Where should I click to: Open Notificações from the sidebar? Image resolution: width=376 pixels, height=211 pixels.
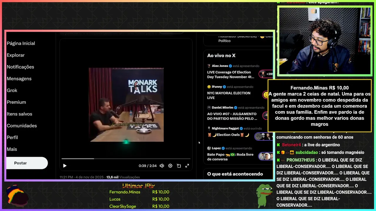pos(20,67)
